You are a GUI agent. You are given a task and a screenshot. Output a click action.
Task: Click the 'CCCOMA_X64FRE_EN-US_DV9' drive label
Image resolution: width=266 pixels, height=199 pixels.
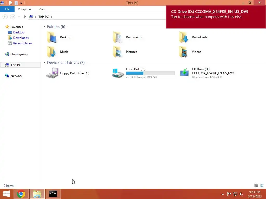[213, 73]
